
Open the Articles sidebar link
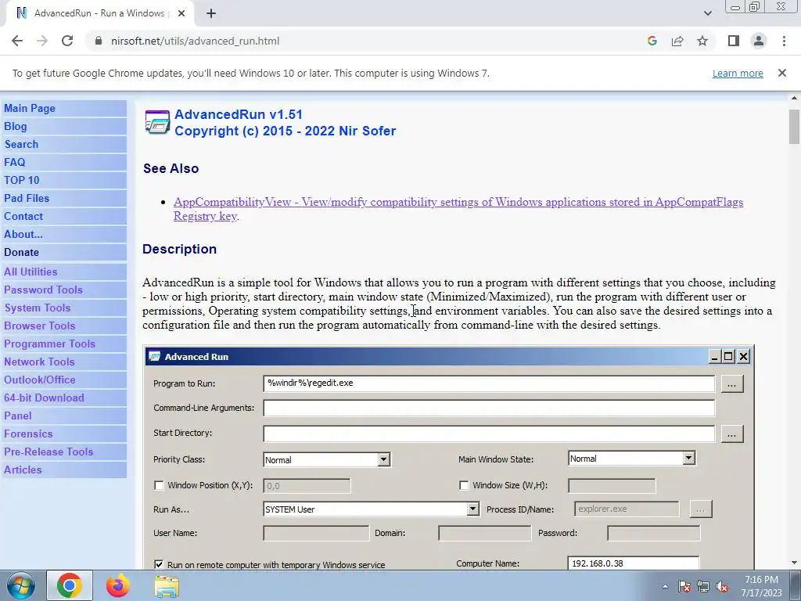click(x=23, y=470)
